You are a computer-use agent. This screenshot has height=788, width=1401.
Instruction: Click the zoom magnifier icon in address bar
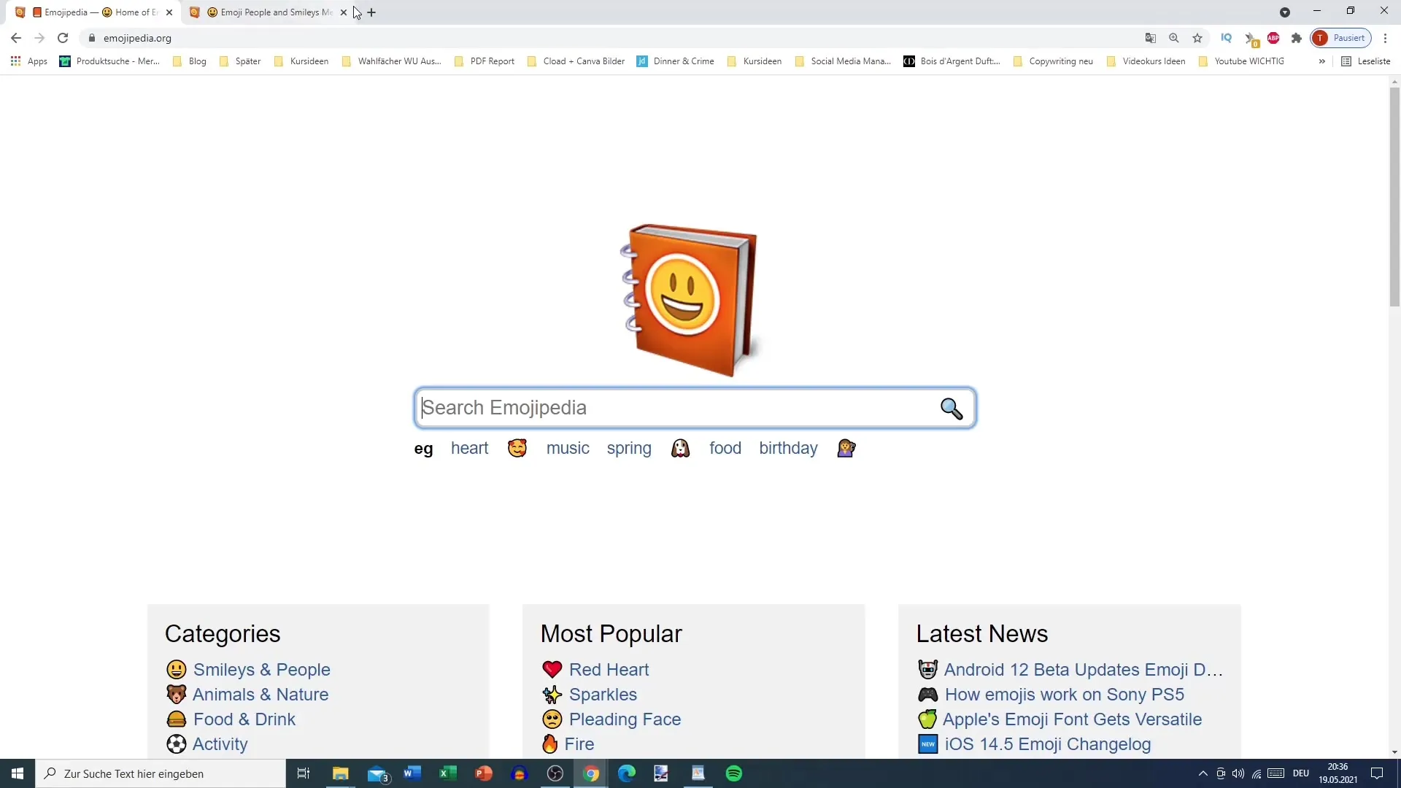[1174, 38]
